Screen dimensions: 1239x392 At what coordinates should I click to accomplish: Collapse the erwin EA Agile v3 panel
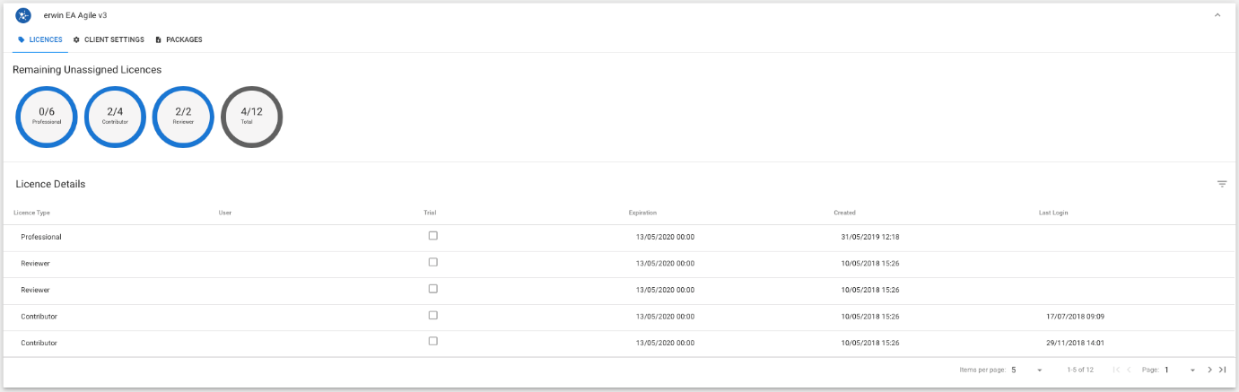click(1217, 15)
